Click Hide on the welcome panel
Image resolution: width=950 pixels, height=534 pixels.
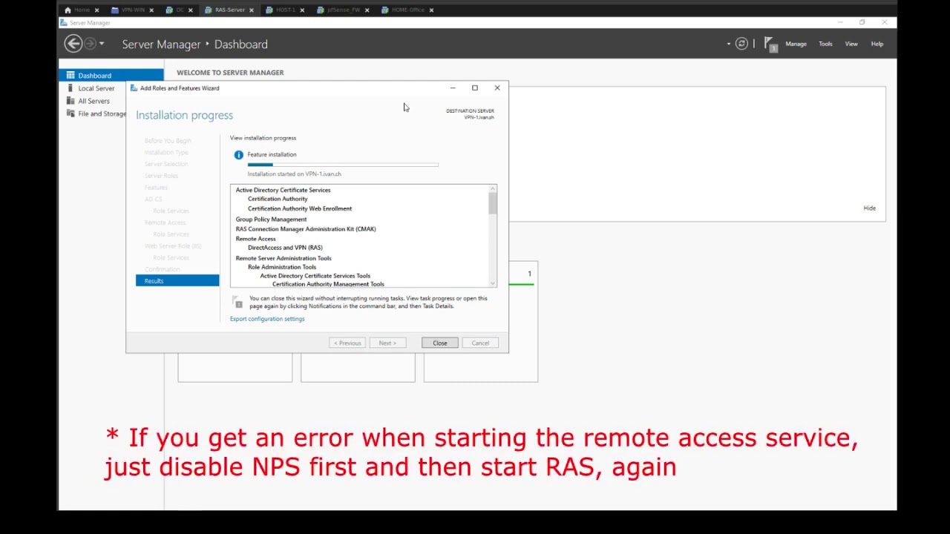[870, 208]
